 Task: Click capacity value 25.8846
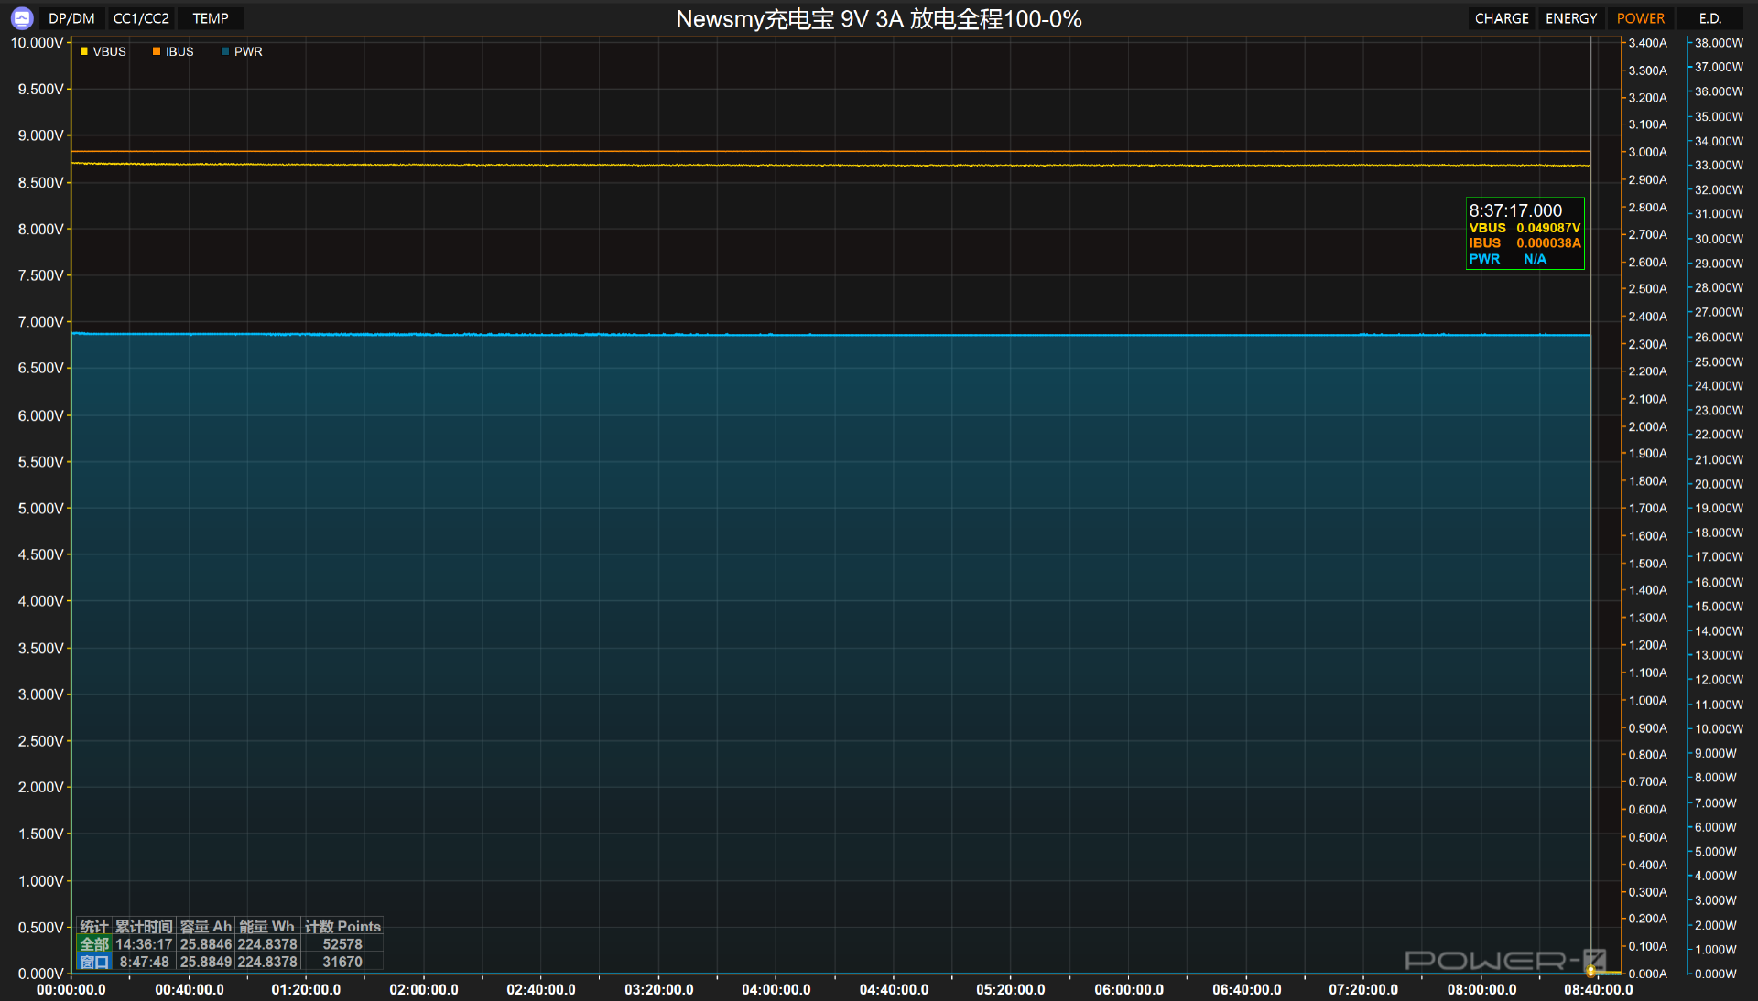206,944
